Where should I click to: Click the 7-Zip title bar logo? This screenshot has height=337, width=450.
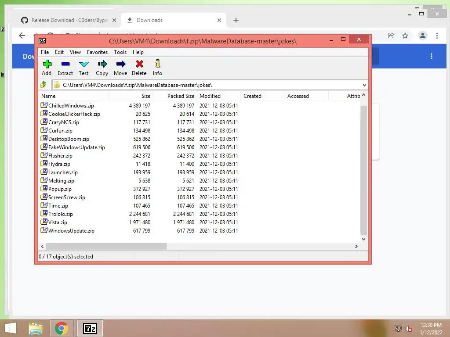coord(42,41)
